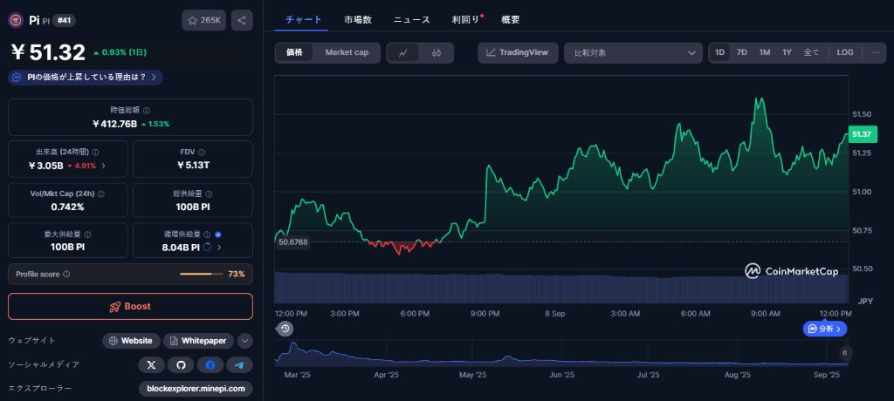Add Pi to watchlist via star 265K
The width and height of the screenshot is (894, 401).
pyautogui.click(x=204, y=21)
